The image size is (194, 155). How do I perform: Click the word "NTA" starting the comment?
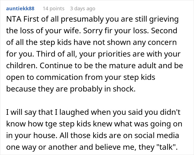pyautogui.click(x=13, y=20)
